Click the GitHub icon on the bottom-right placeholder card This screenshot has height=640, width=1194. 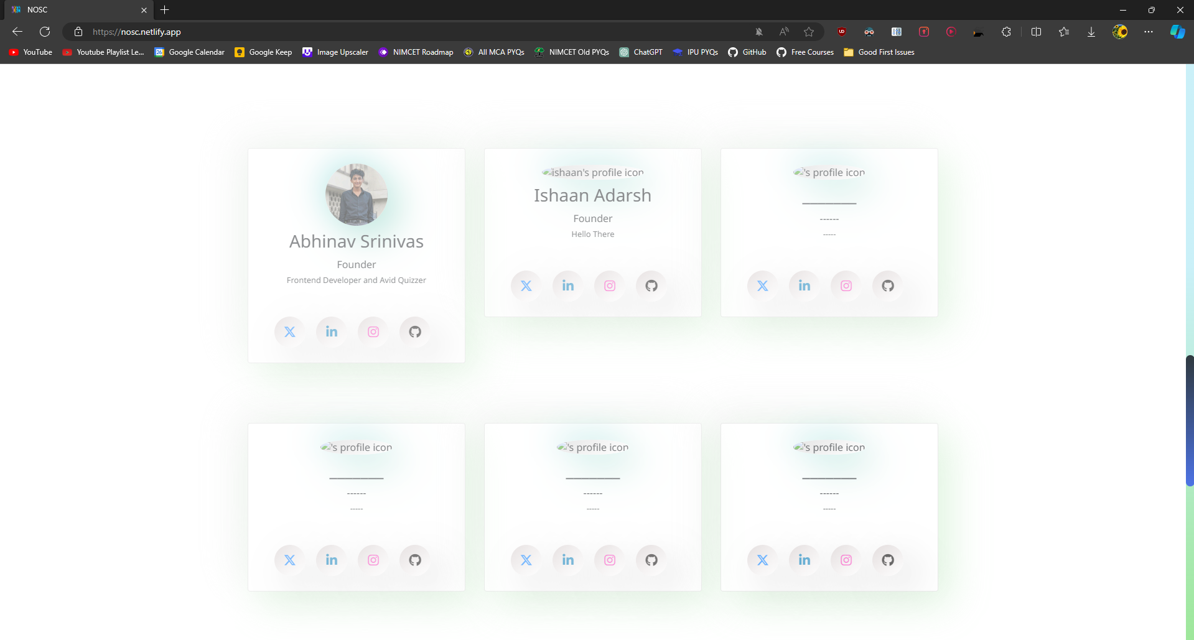pos(886,559)
